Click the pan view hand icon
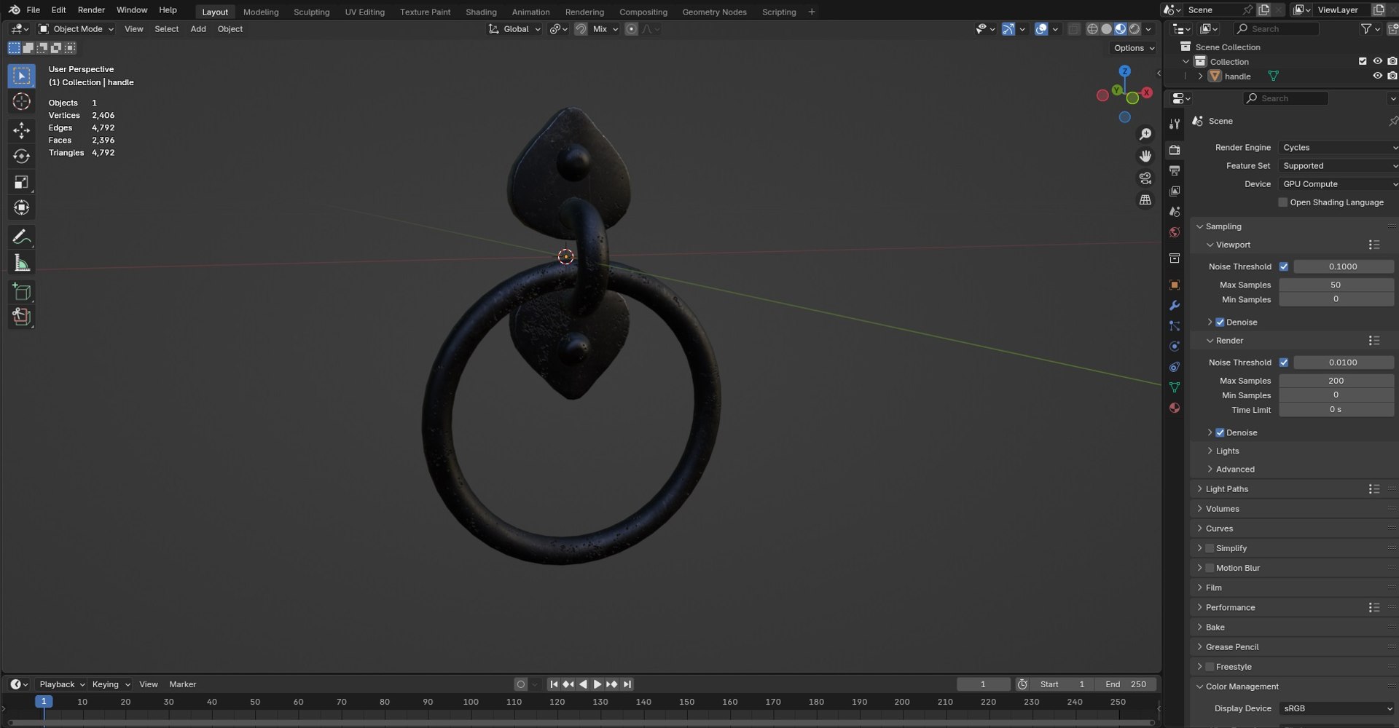This screenshot has height=728, width=1399. click(1145, 157)
